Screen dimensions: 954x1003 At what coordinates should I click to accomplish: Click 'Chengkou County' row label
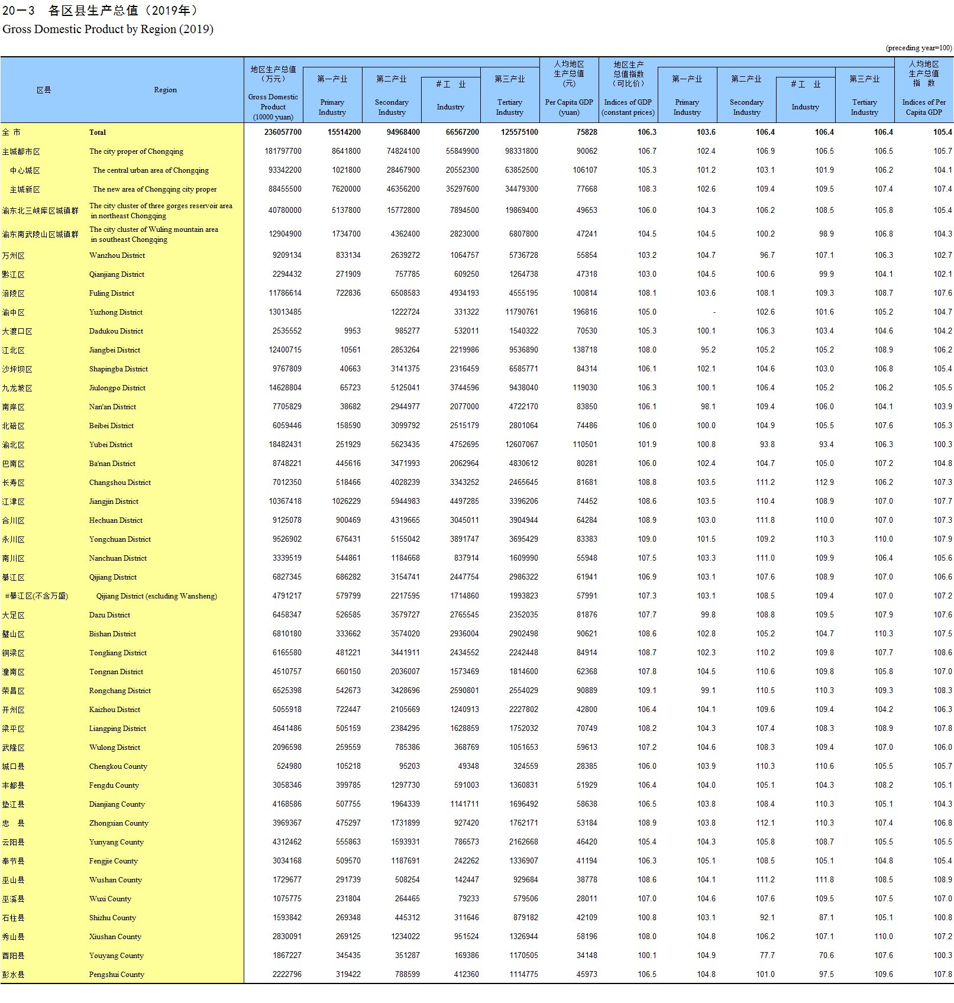click(118, 766)
